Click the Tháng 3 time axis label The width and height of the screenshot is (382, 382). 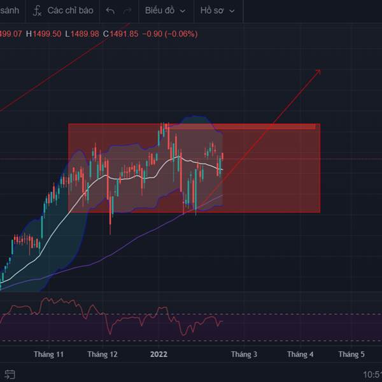point(244,354)
